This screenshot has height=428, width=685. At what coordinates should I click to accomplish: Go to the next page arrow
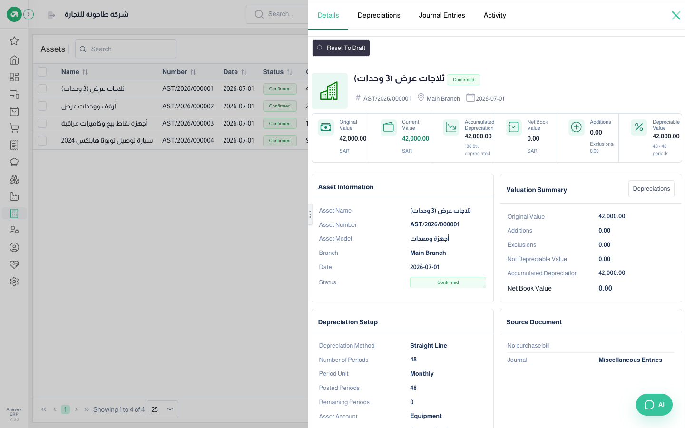[x=76, y=409]
